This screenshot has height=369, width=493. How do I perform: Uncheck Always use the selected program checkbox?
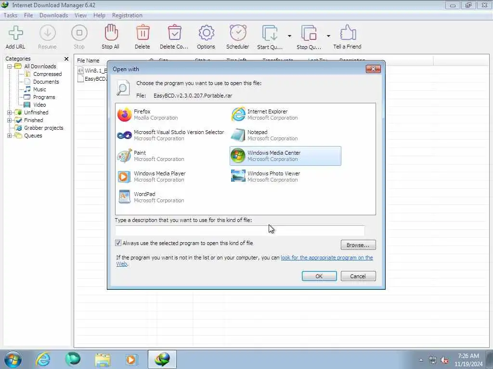(118, 243)
